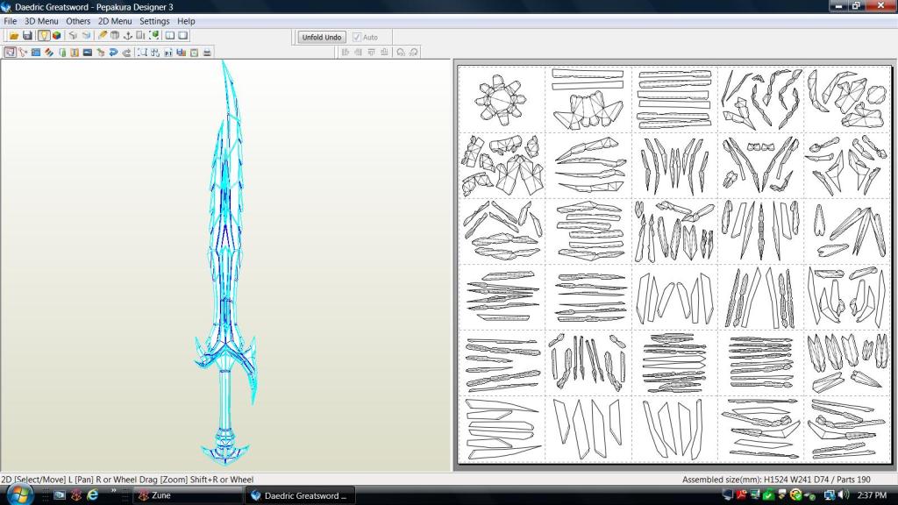Open the Windows Start orb
The image size is (898, 505).
[x=19, y=494]
